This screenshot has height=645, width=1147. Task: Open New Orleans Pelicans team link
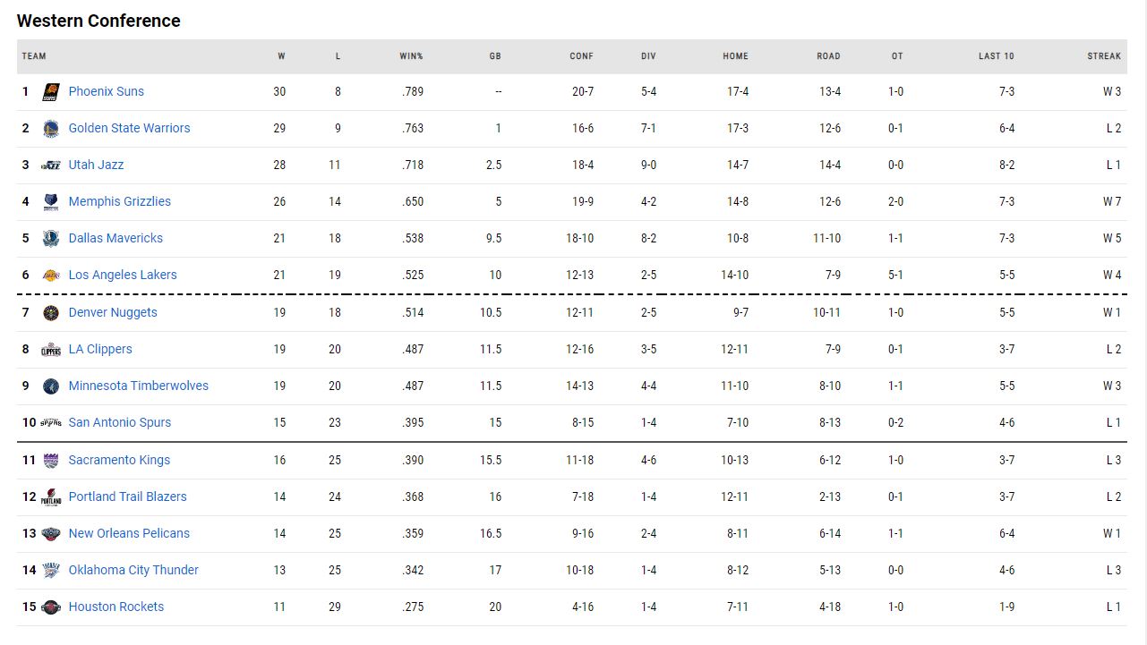[x=129, y=533]
